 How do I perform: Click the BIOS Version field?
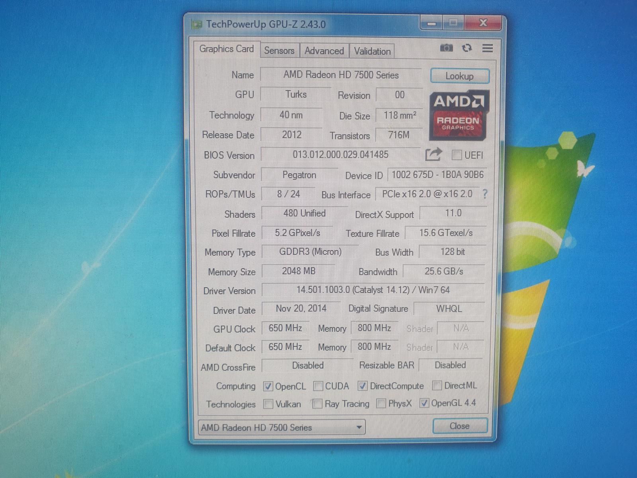click(x=340, y=155)
